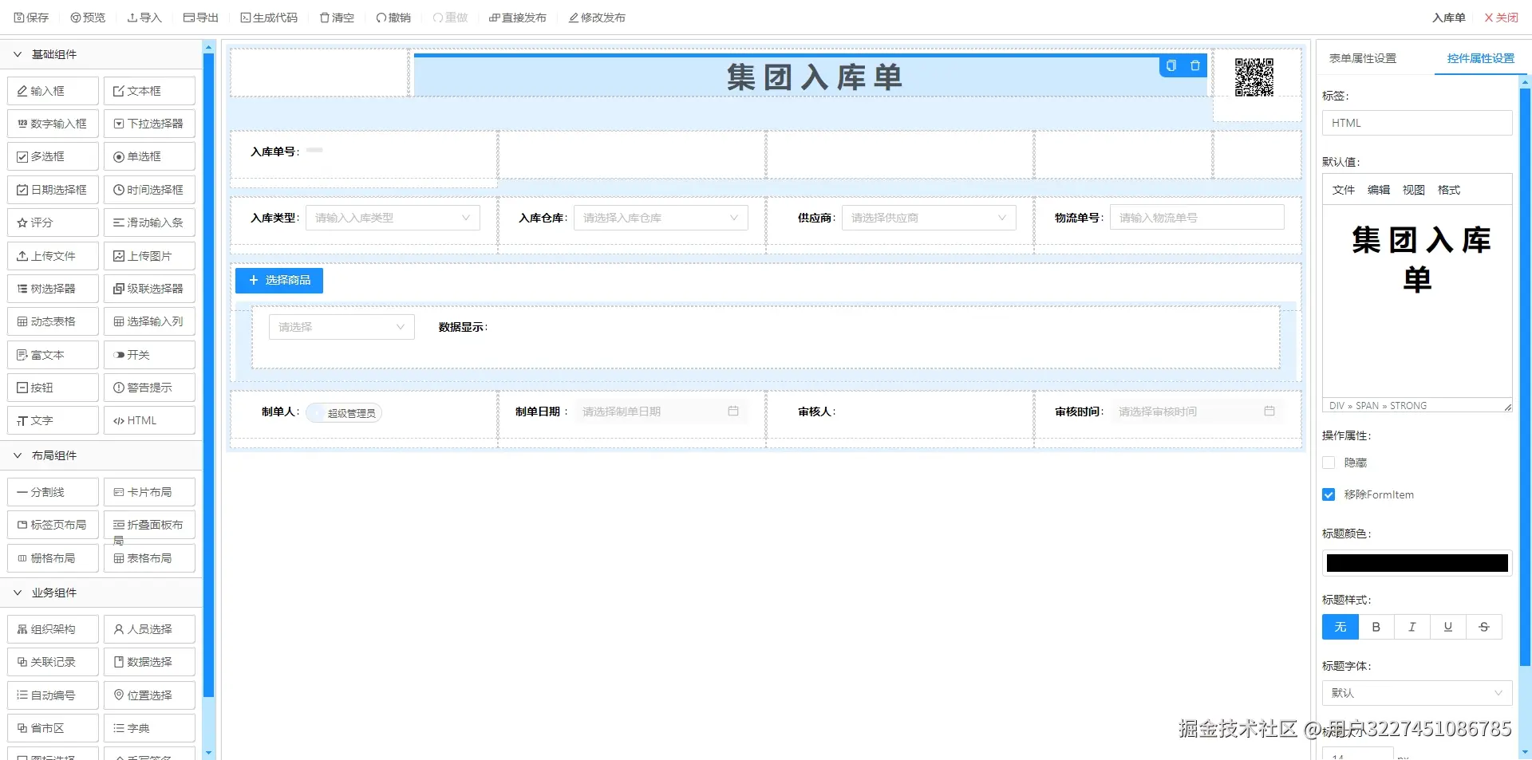Image resolution: width=1532 pixels, height=760 pixels.
Task: Uncheck the 移除FormItem checkbox
Action: click(1329, 494)
